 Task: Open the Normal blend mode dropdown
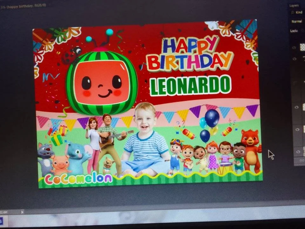click(297, 21)
